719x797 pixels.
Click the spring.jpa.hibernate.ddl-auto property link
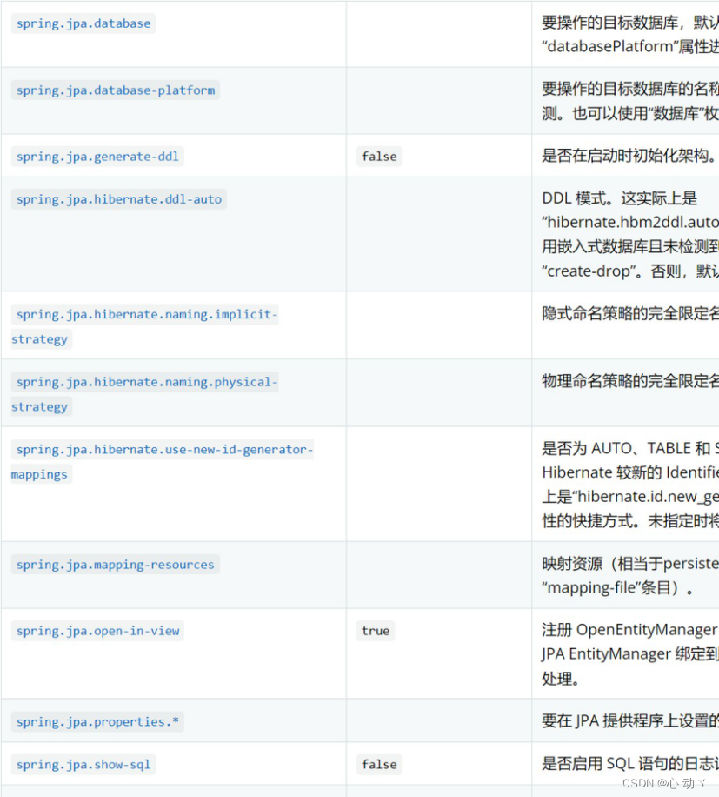click(x=118, y=199)
